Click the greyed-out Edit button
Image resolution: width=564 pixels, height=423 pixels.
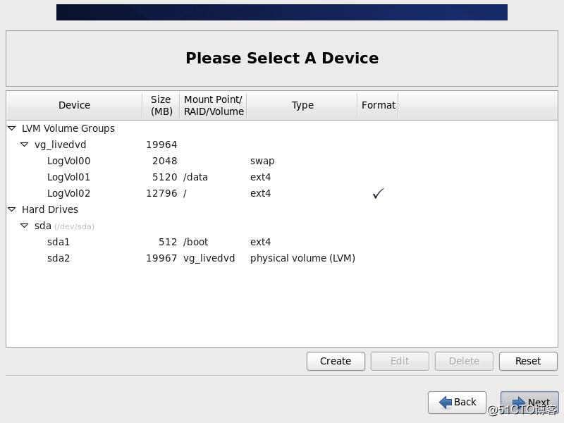(400, 361)
